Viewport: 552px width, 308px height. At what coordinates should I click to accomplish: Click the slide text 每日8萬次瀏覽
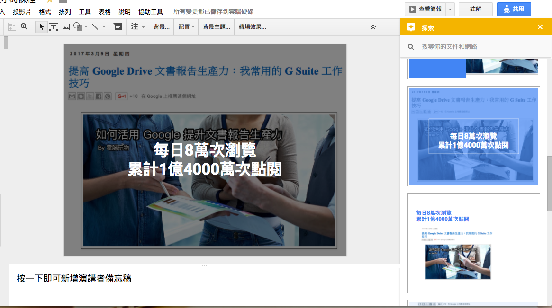pos(205,151)
